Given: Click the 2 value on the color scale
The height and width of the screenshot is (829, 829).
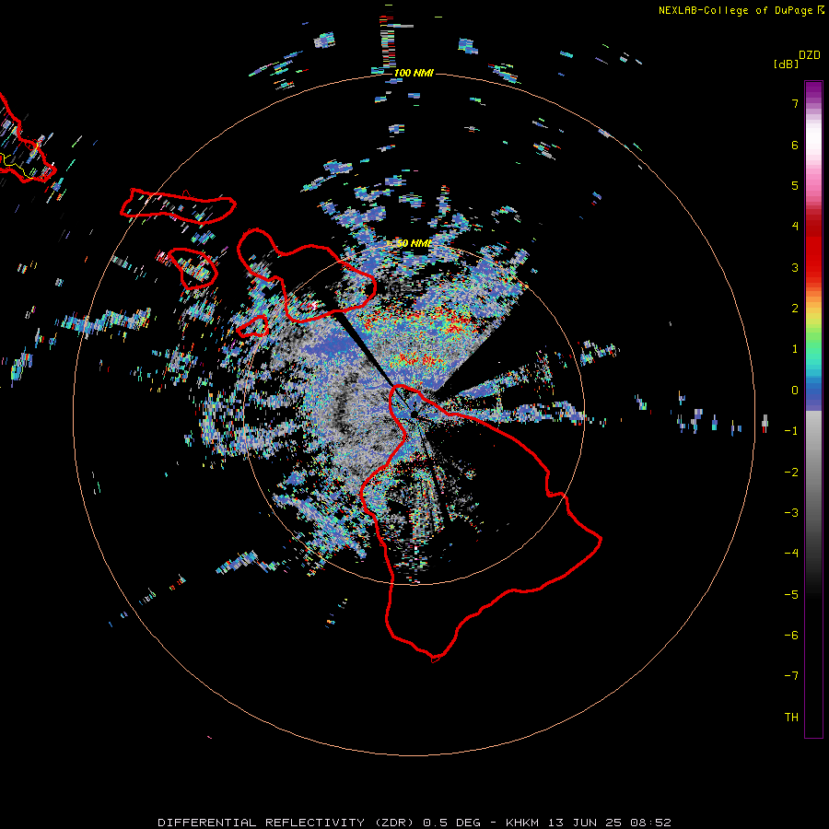Looking at the screenshot, I should pos(795,309).
